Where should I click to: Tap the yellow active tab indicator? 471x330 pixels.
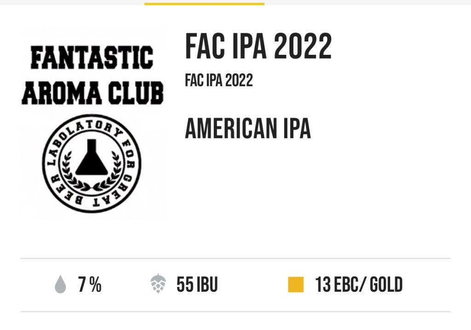click(204, 4)
